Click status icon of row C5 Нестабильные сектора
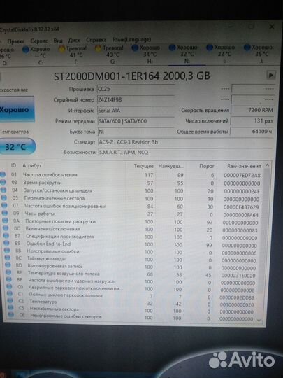Viewport: 283px width, 378px height. pos(10,307)
